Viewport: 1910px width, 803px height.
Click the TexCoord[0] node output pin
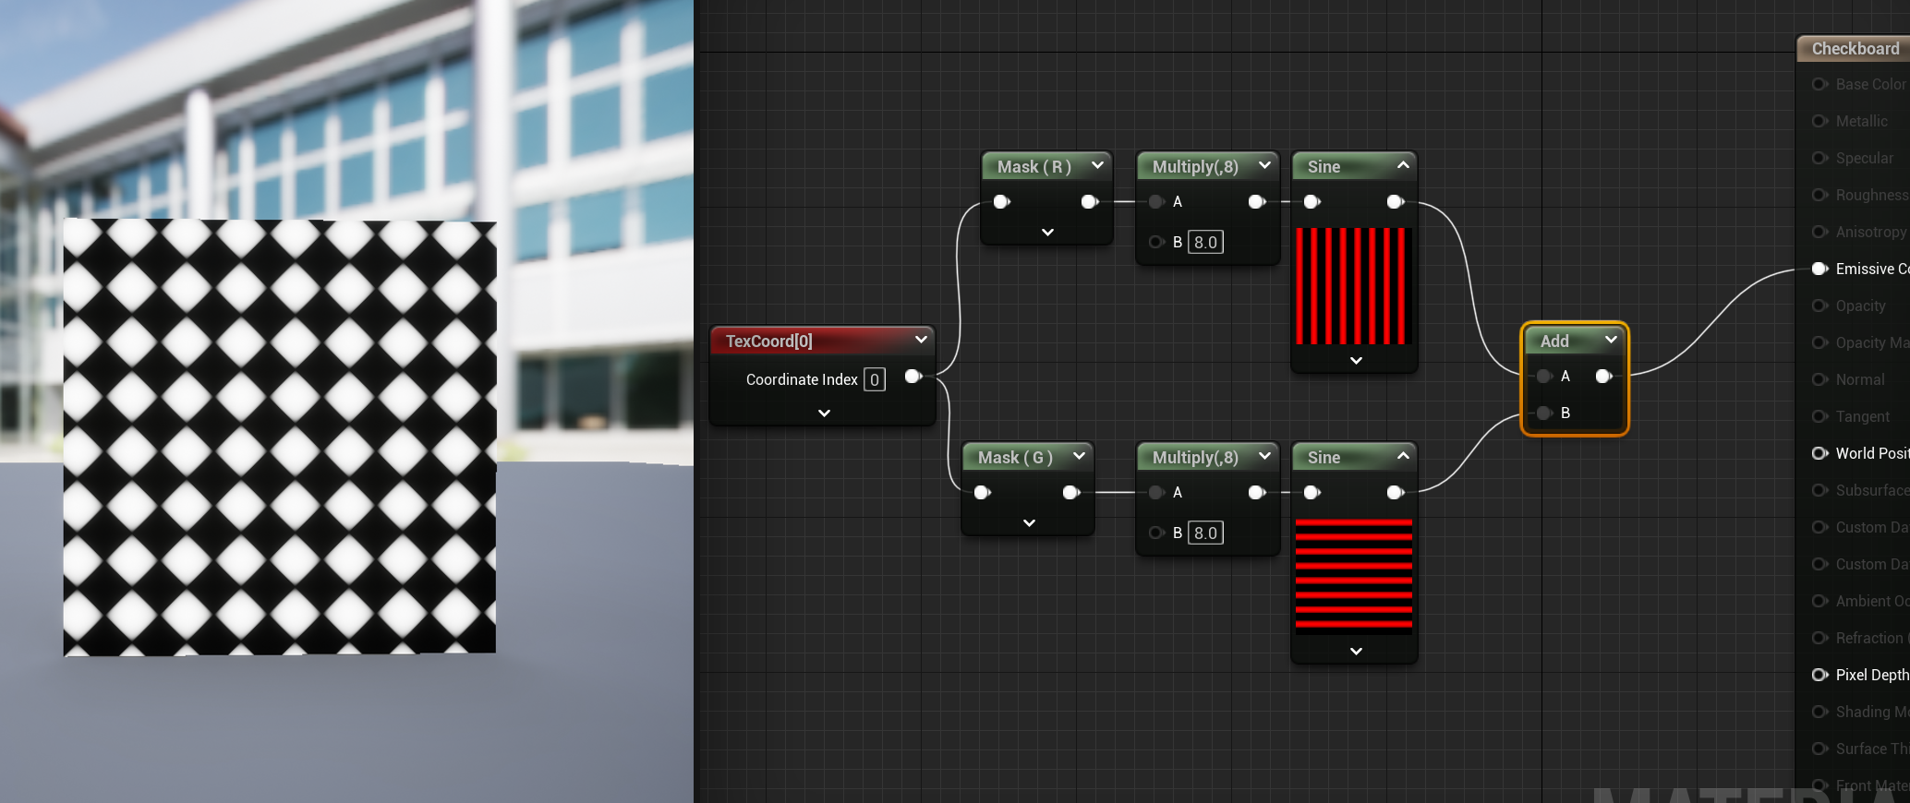click(913, 377)
